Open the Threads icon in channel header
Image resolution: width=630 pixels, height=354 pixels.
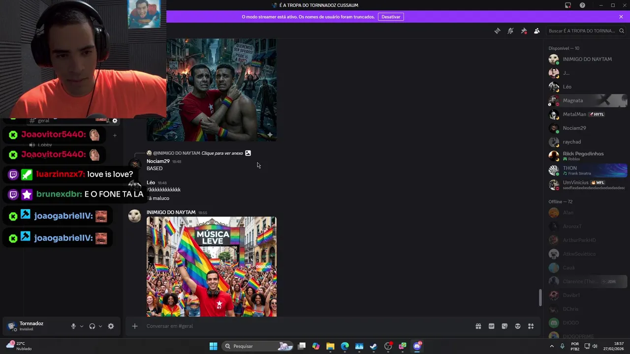click(497, 31)
